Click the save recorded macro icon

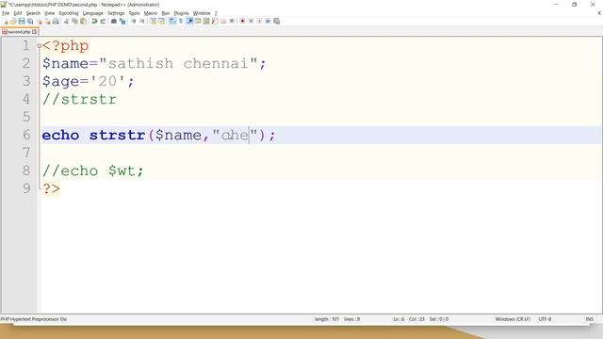(x=276, y=21)
